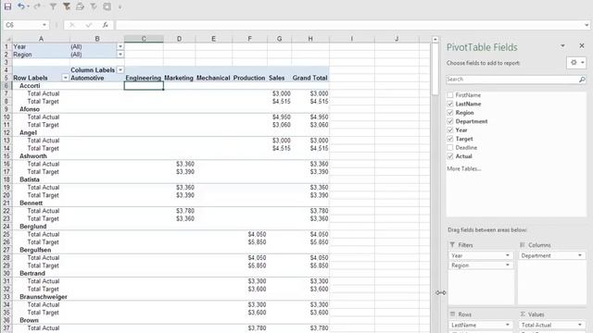This screenshot has width=593, height=333.
Task: Click the Insert Function fx icon
Action: [x=105, y=25]
